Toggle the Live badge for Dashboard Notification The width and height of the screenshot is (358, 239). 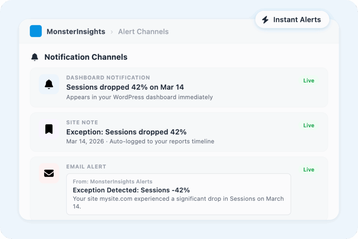pos(309,80)
